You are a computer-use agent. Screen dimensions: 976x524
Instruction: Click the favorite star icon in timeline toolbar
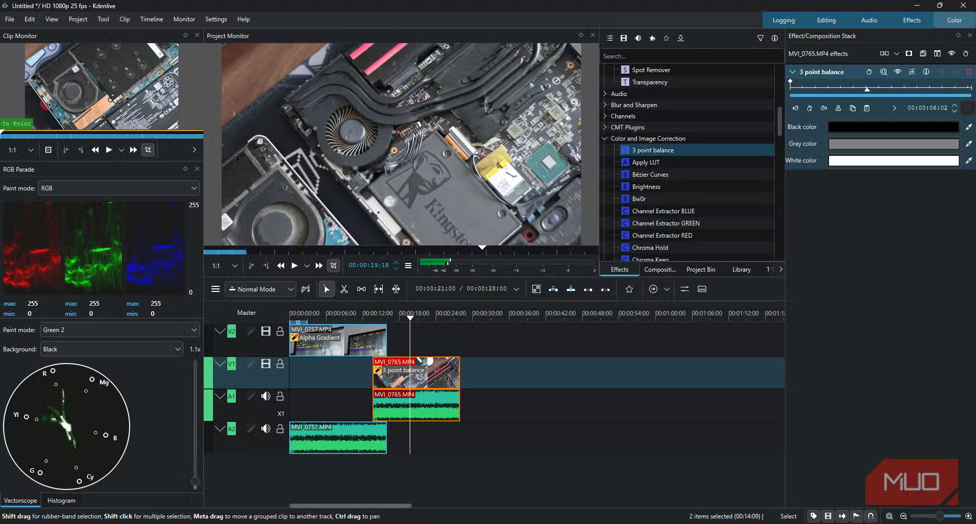[x=629, y=289]
